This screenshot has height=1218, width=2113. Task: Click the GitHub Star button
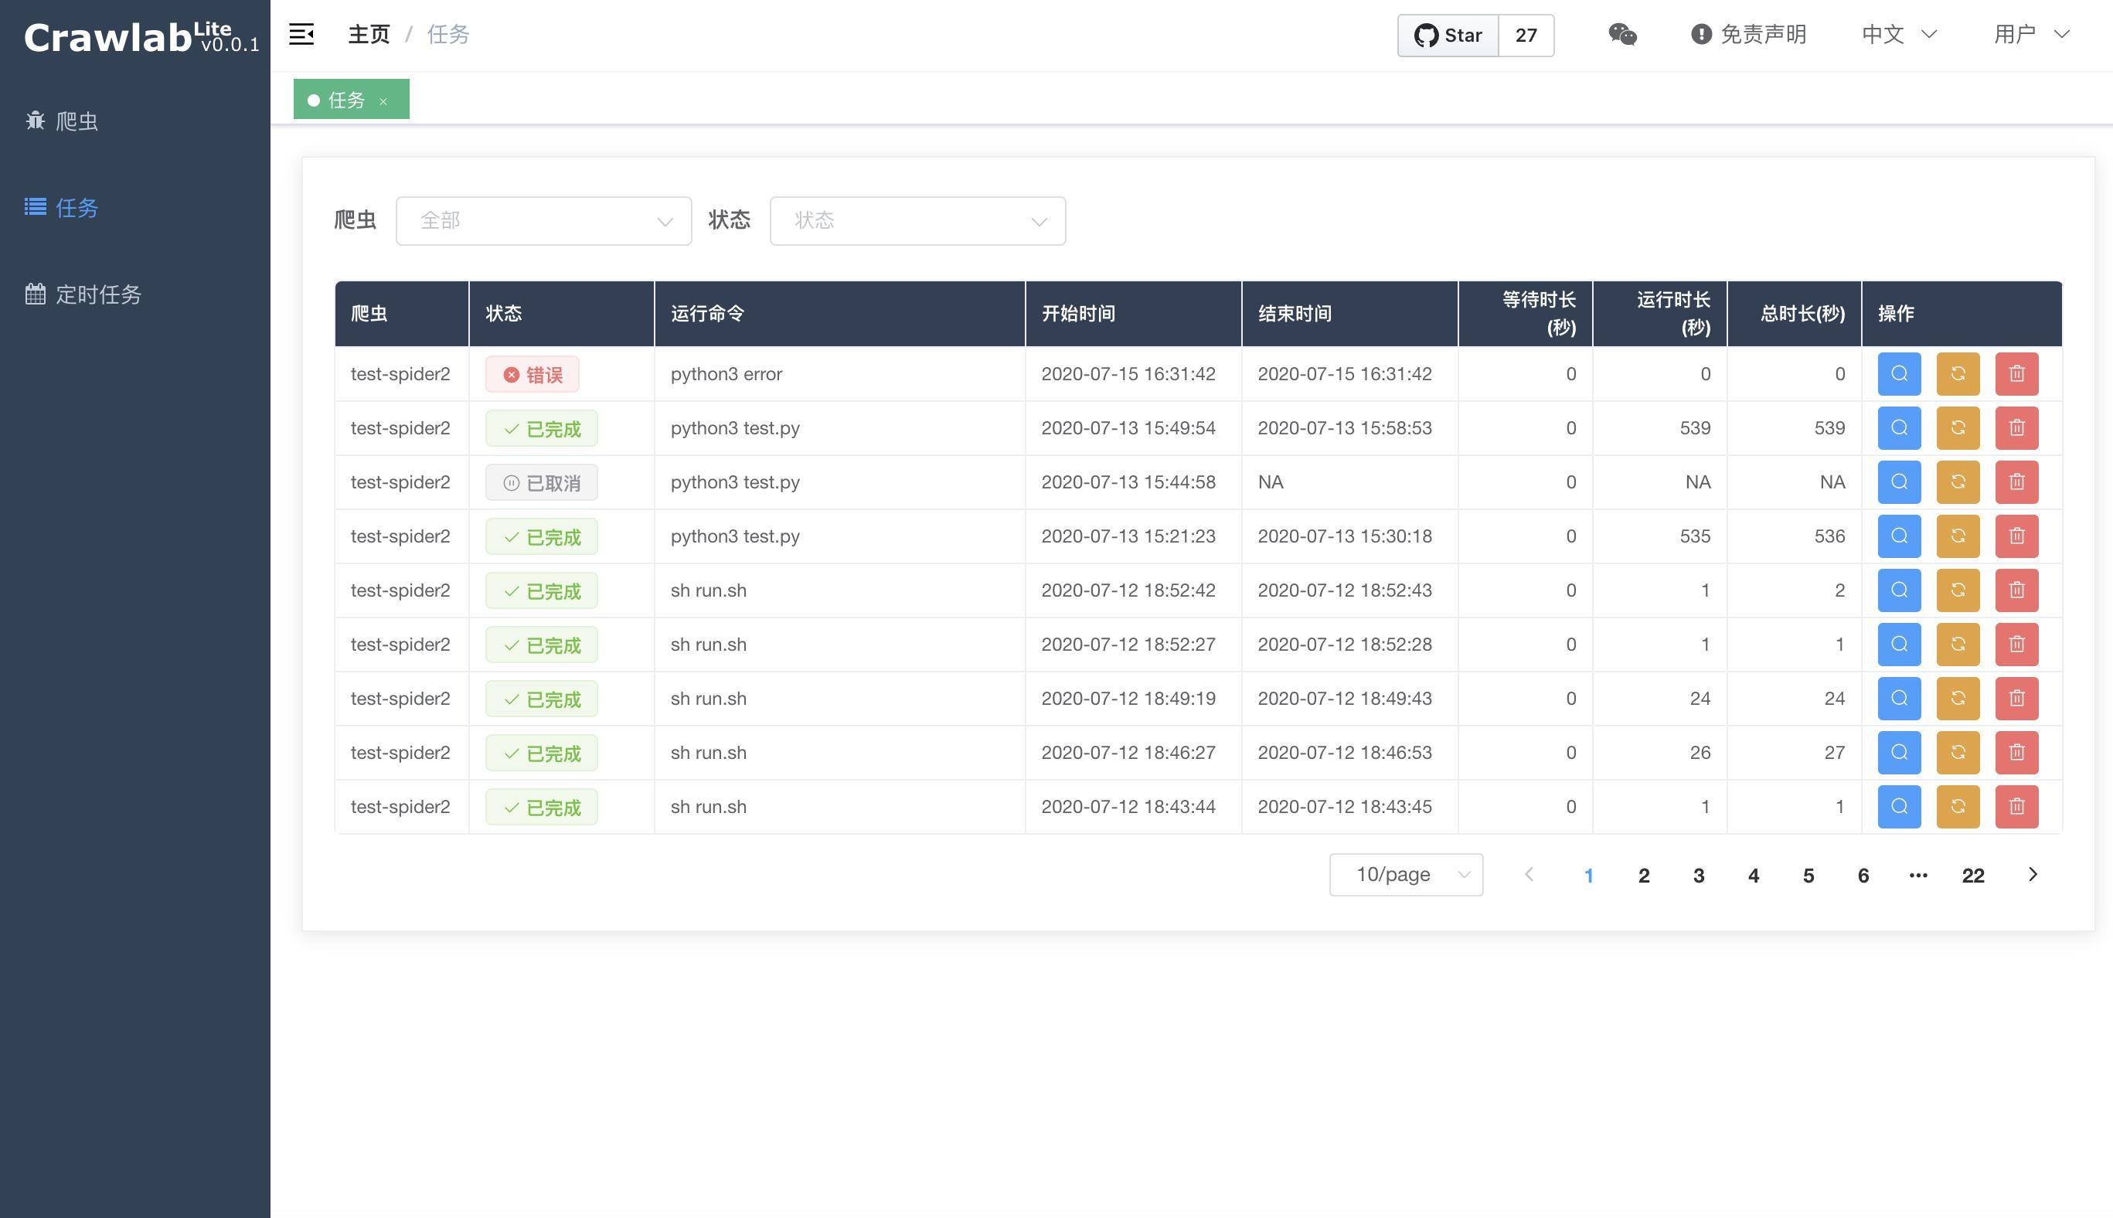(x=1448, y=35)
